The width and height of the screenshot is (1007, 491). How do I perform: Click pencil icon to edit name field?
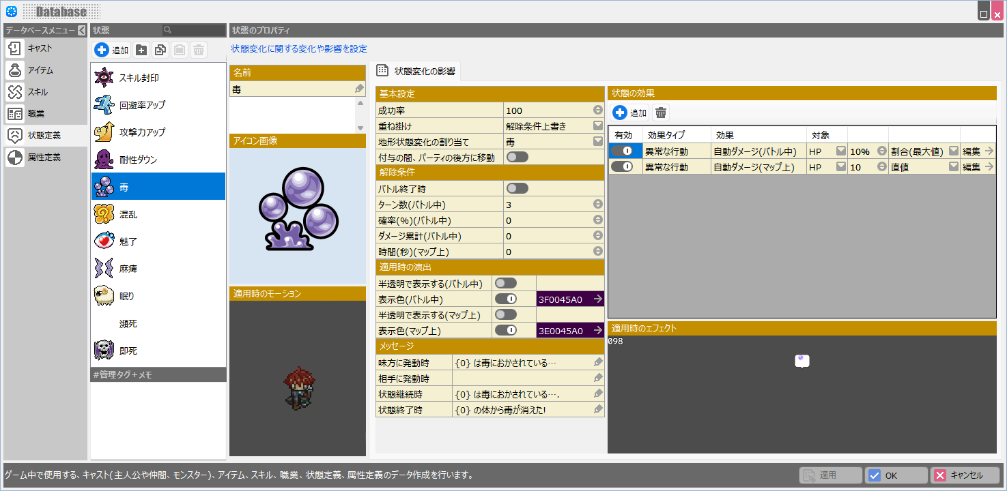point(359,89)
